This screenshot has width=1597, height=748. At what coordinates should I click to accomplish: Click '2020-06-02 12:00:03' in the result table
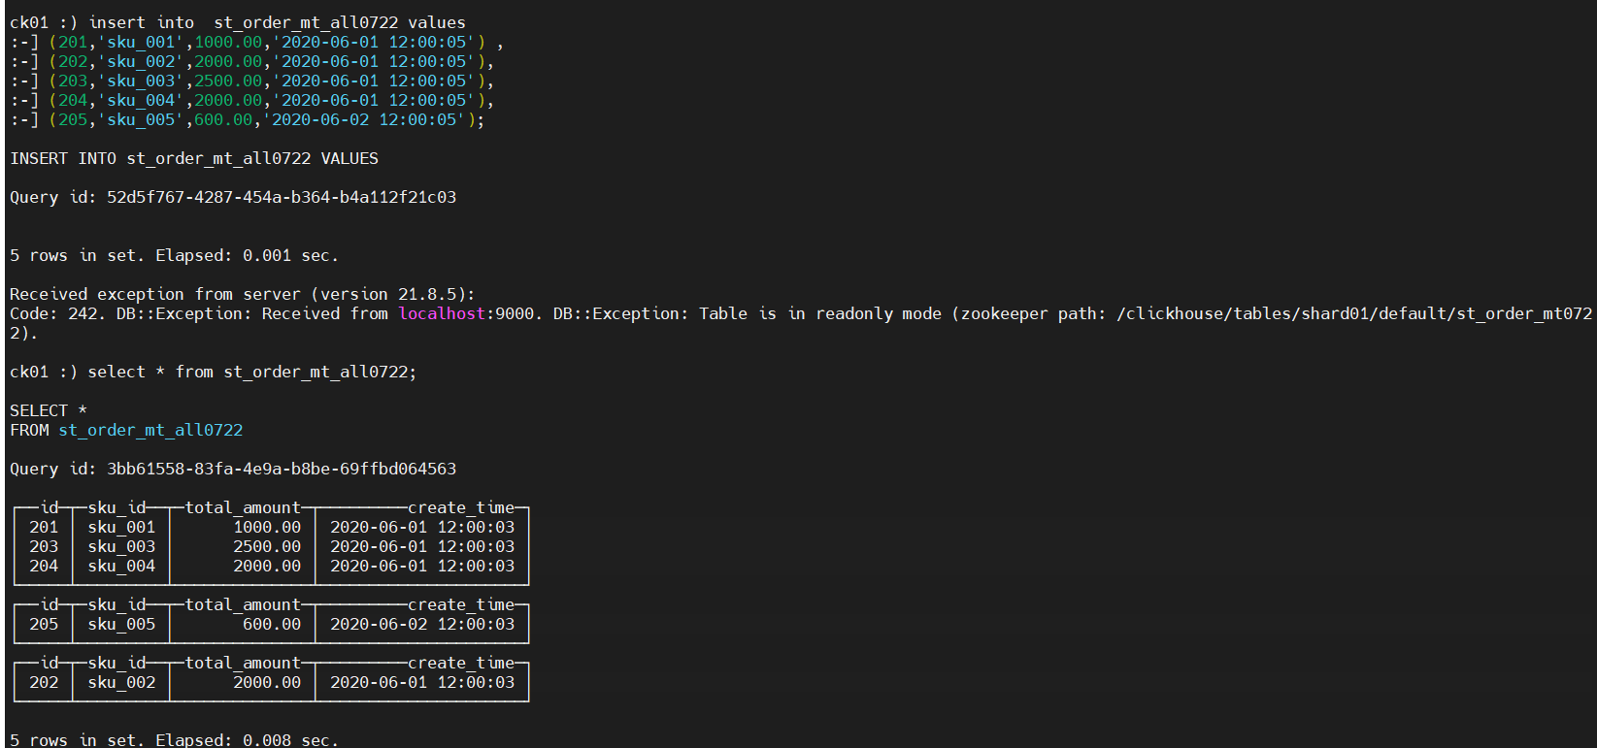(x=422, y=624)
